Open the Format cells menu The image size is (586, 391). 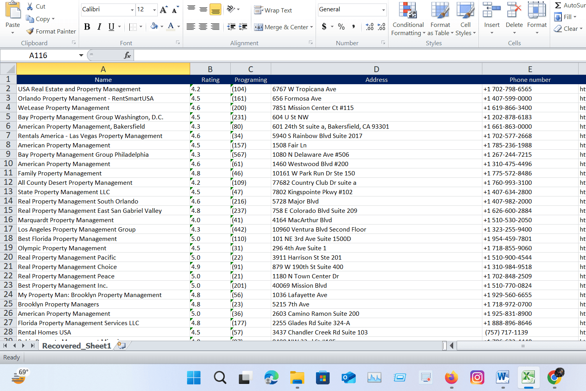[x=537, y=18]
